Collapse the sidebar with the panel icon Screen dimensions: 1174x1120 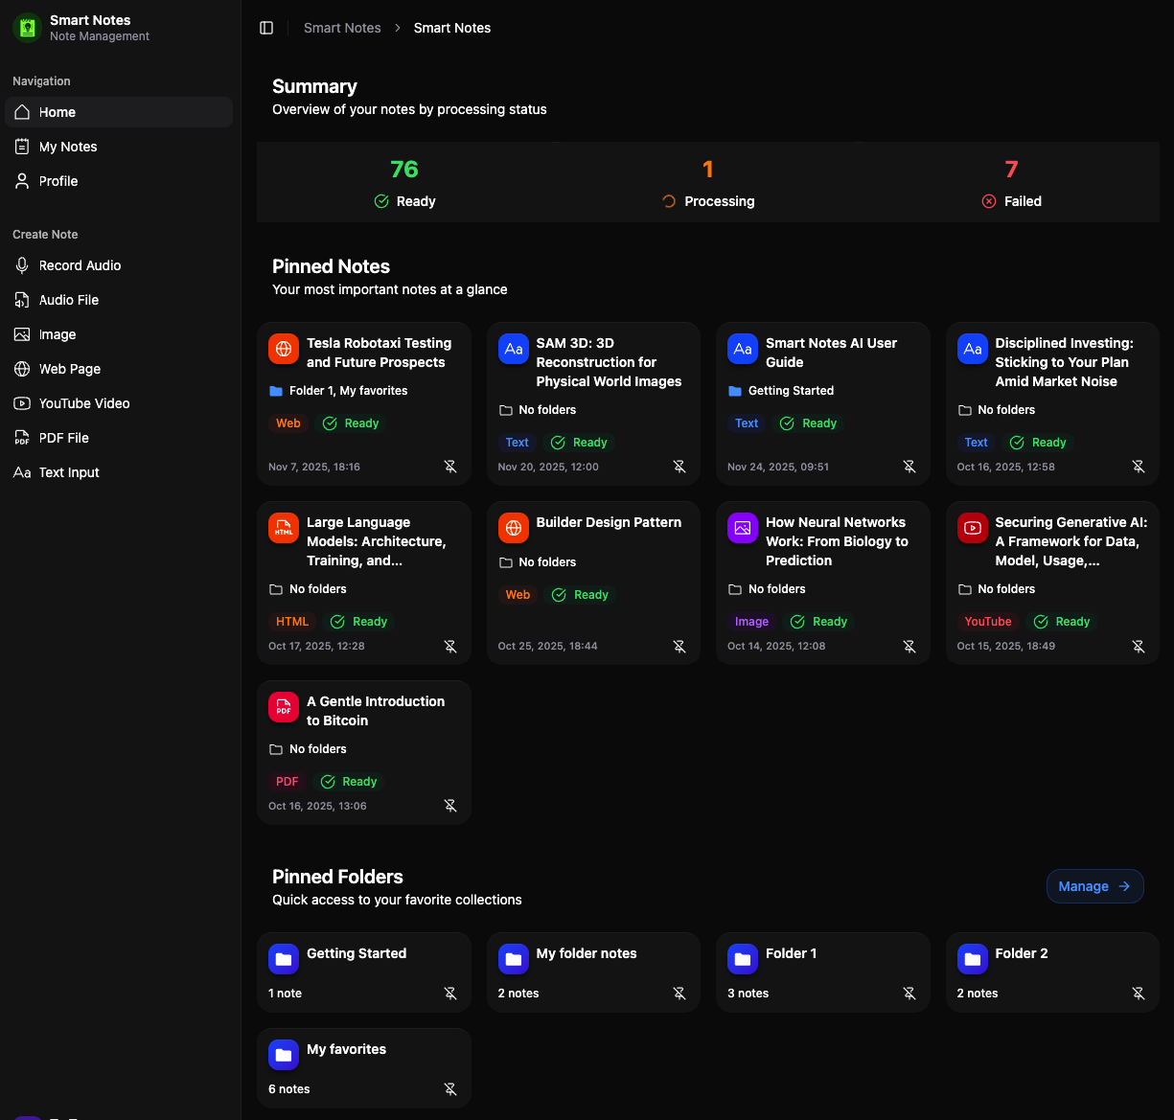[265, 28]
